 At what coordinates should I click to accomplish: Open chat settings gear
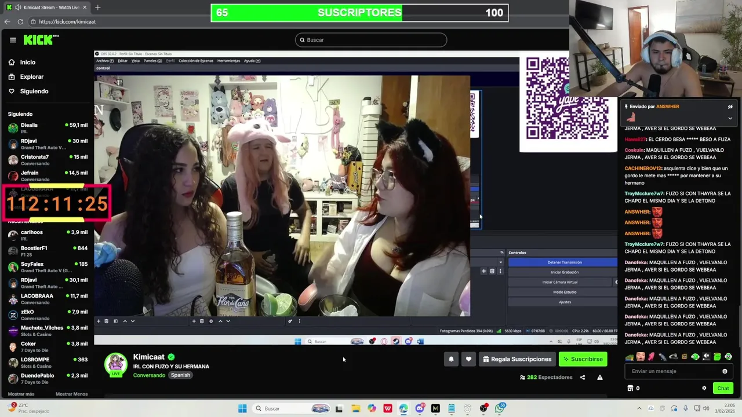[704, 389]
